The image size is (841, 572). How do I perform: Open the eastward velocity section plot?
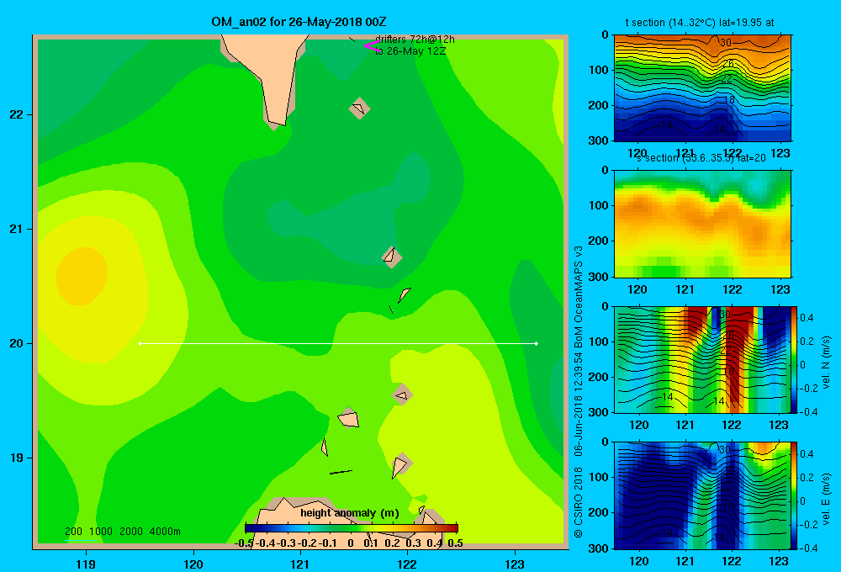point(702,495)
